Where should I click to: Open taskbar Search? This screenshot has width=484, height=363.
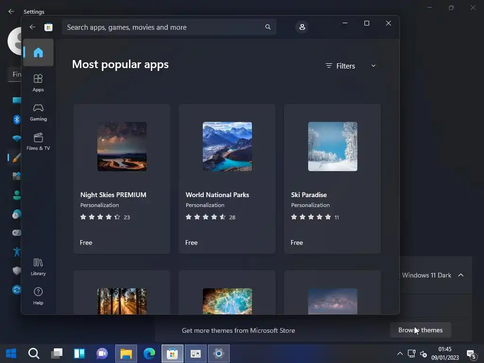pos(34,354)
